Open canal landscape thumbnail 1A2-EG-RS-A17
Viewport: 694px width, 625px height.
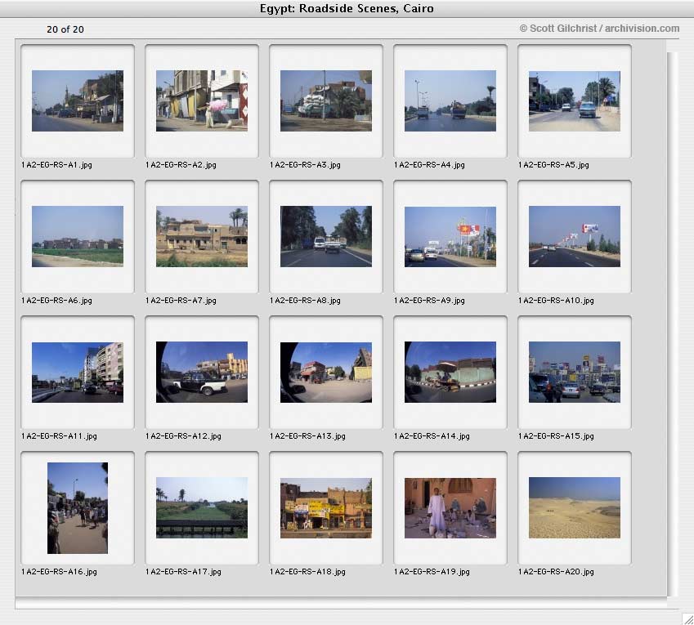tap(202, 508)
